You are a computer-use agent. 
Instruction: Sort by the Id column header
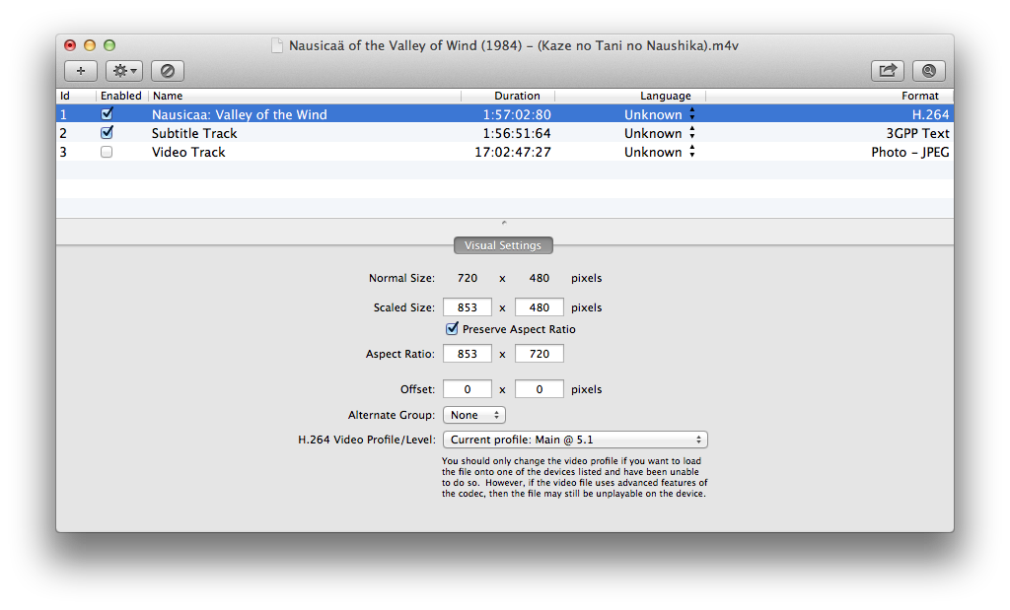(x=77, y=96)
